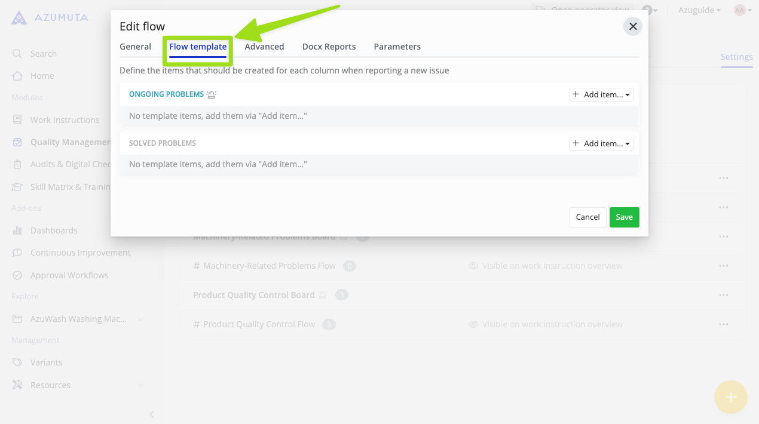This screenshot has height=424, width=759.
Task: Cancel editing the flow
Action: coord(587,217)
